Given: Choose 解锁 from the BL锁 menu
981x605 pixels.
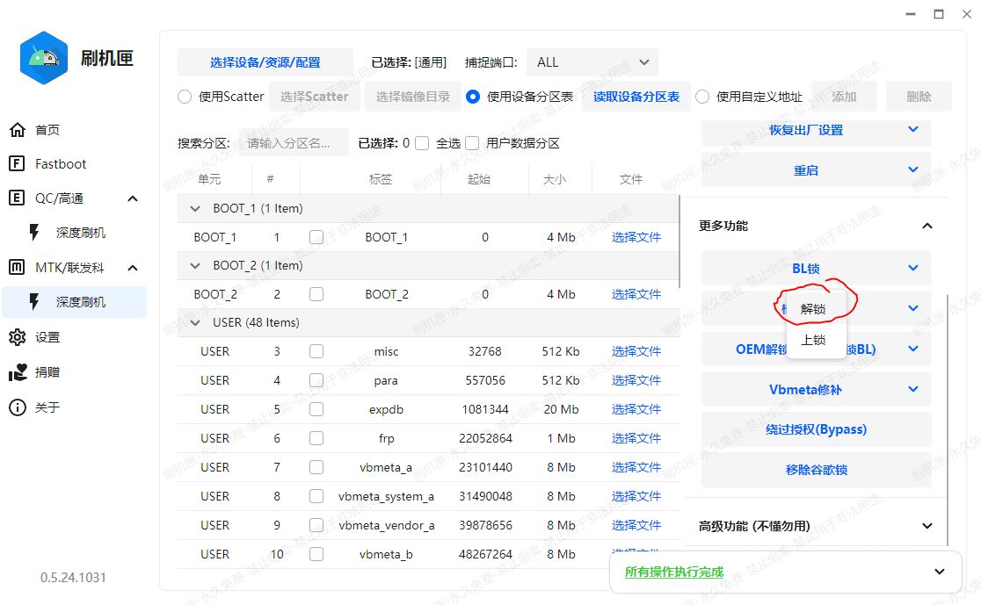Looking at the screenshot, I should click(813, 309).
